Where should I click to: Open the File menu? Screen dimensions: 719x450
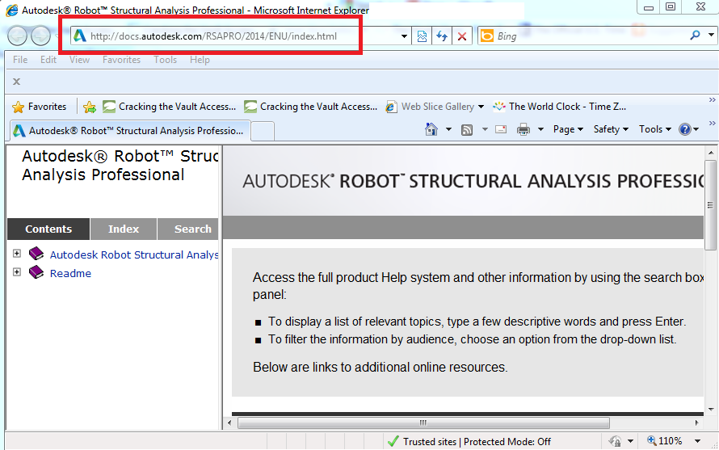coord(20,60)
